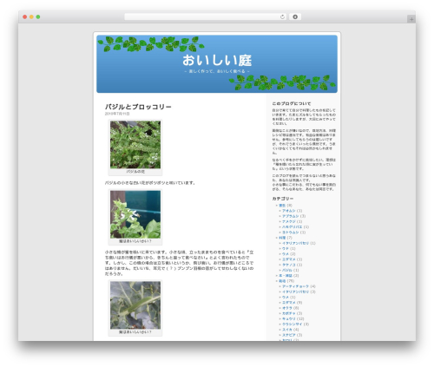Click the このブログについて sidebar heading
Screen dimensions: 434x367
coord(292,103)
